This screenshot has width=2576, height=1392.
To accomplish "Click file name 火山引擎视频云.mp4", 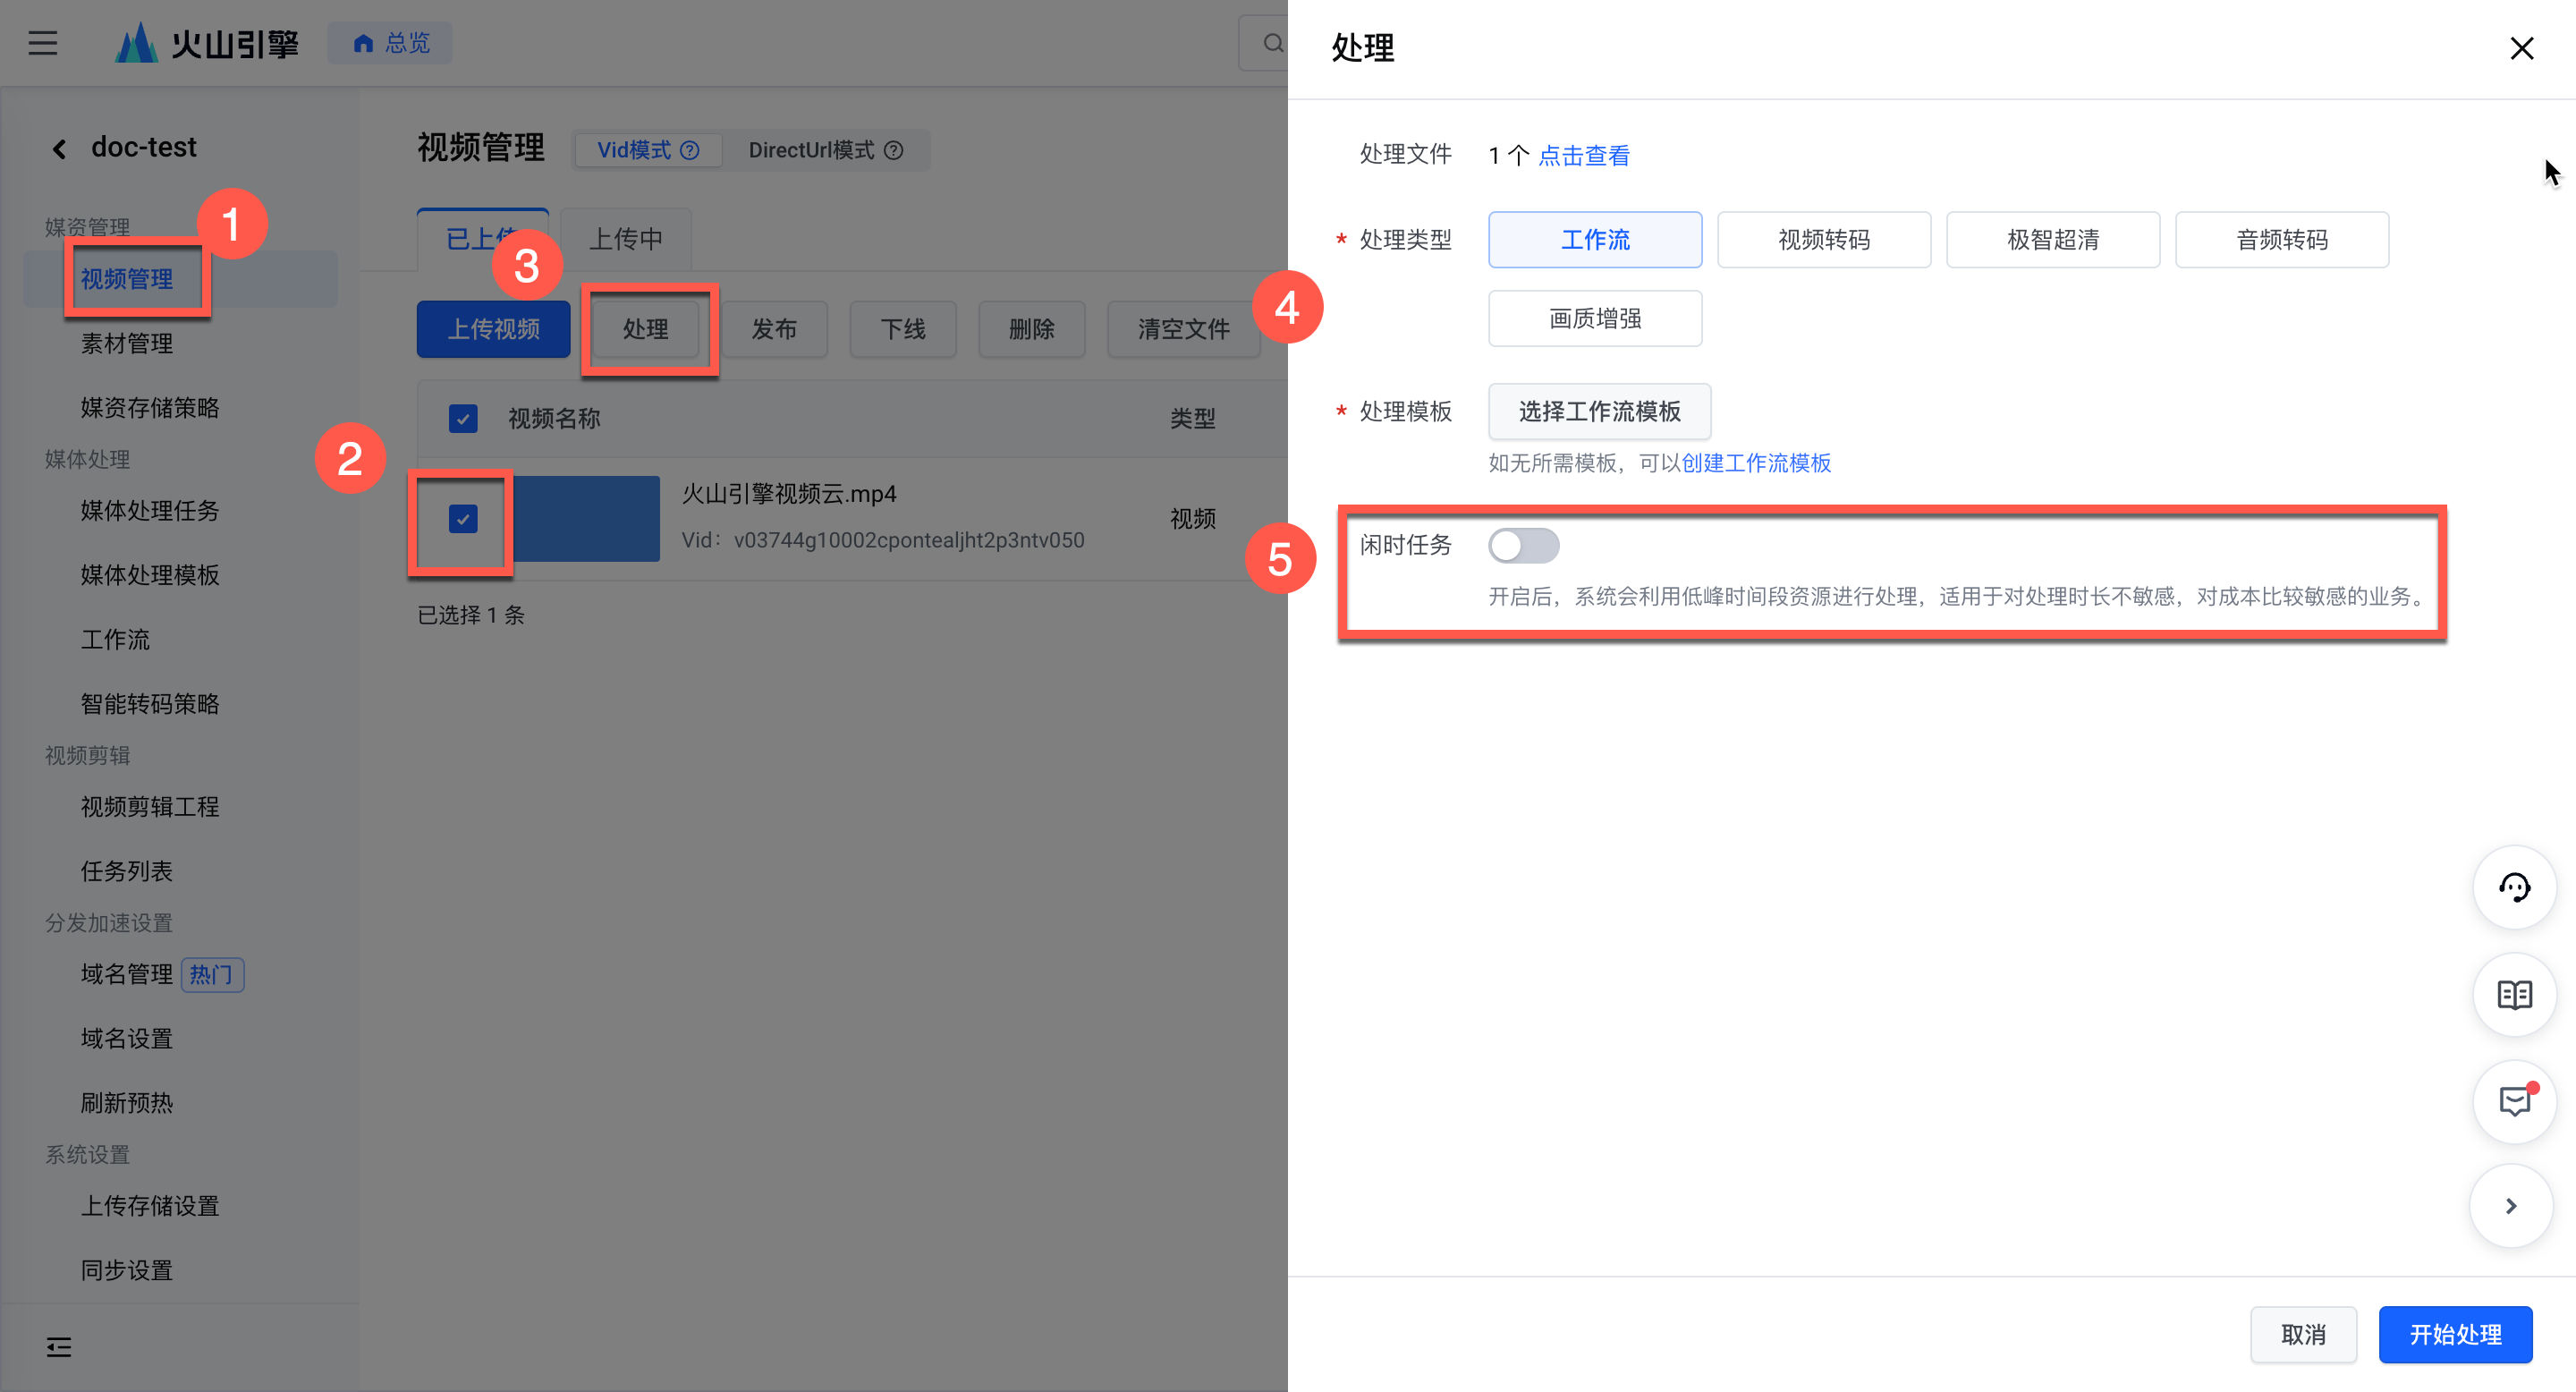I will (x=789, y=494).
